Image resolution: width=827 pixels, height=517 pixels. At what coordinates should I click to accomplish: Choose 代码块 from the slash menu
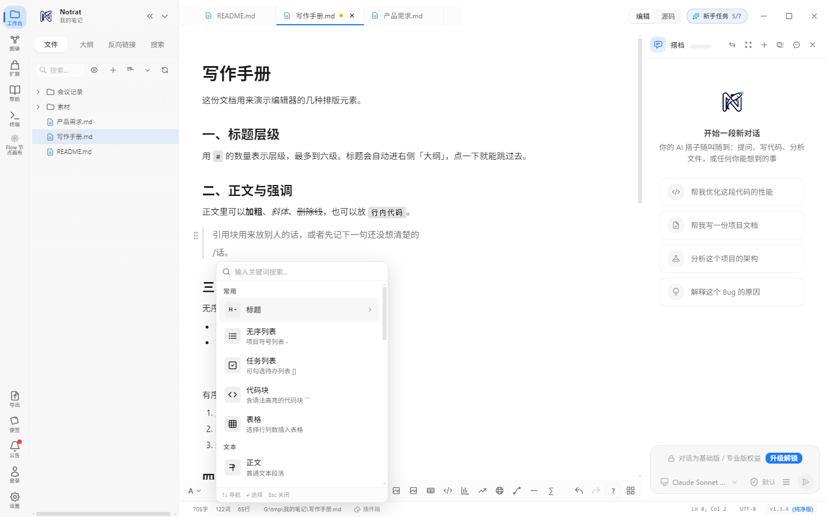coord(299,395)
